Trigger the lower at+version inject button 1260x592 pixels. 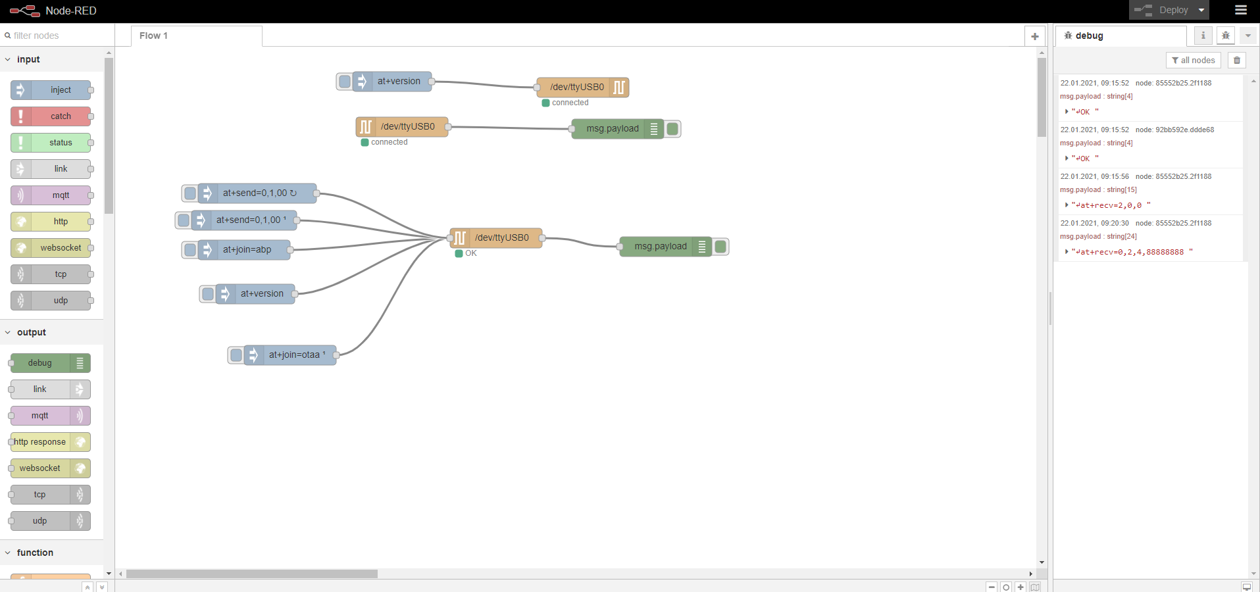tap(208, 294)
